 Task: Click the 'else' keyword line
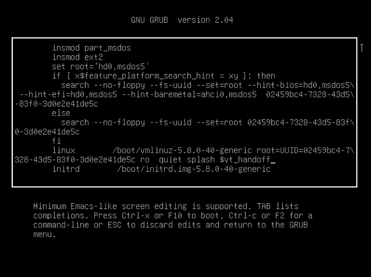coord(61,113)
